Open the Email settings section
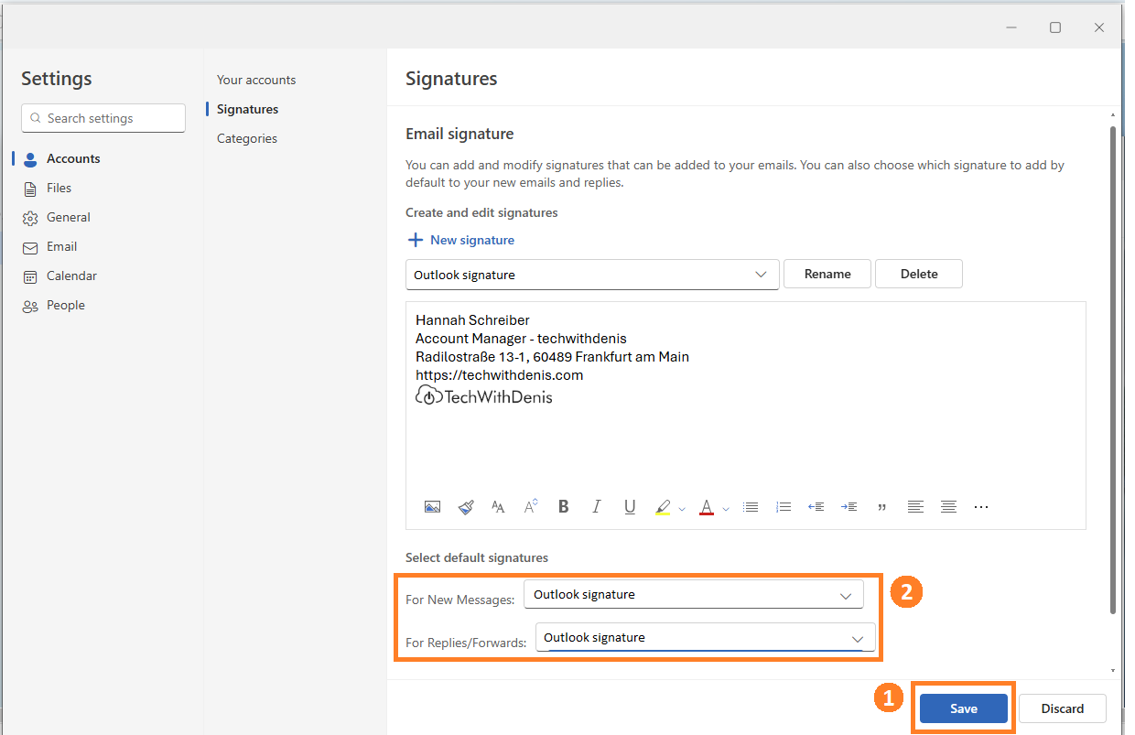Screen dimensions: 1135x735 61,246
